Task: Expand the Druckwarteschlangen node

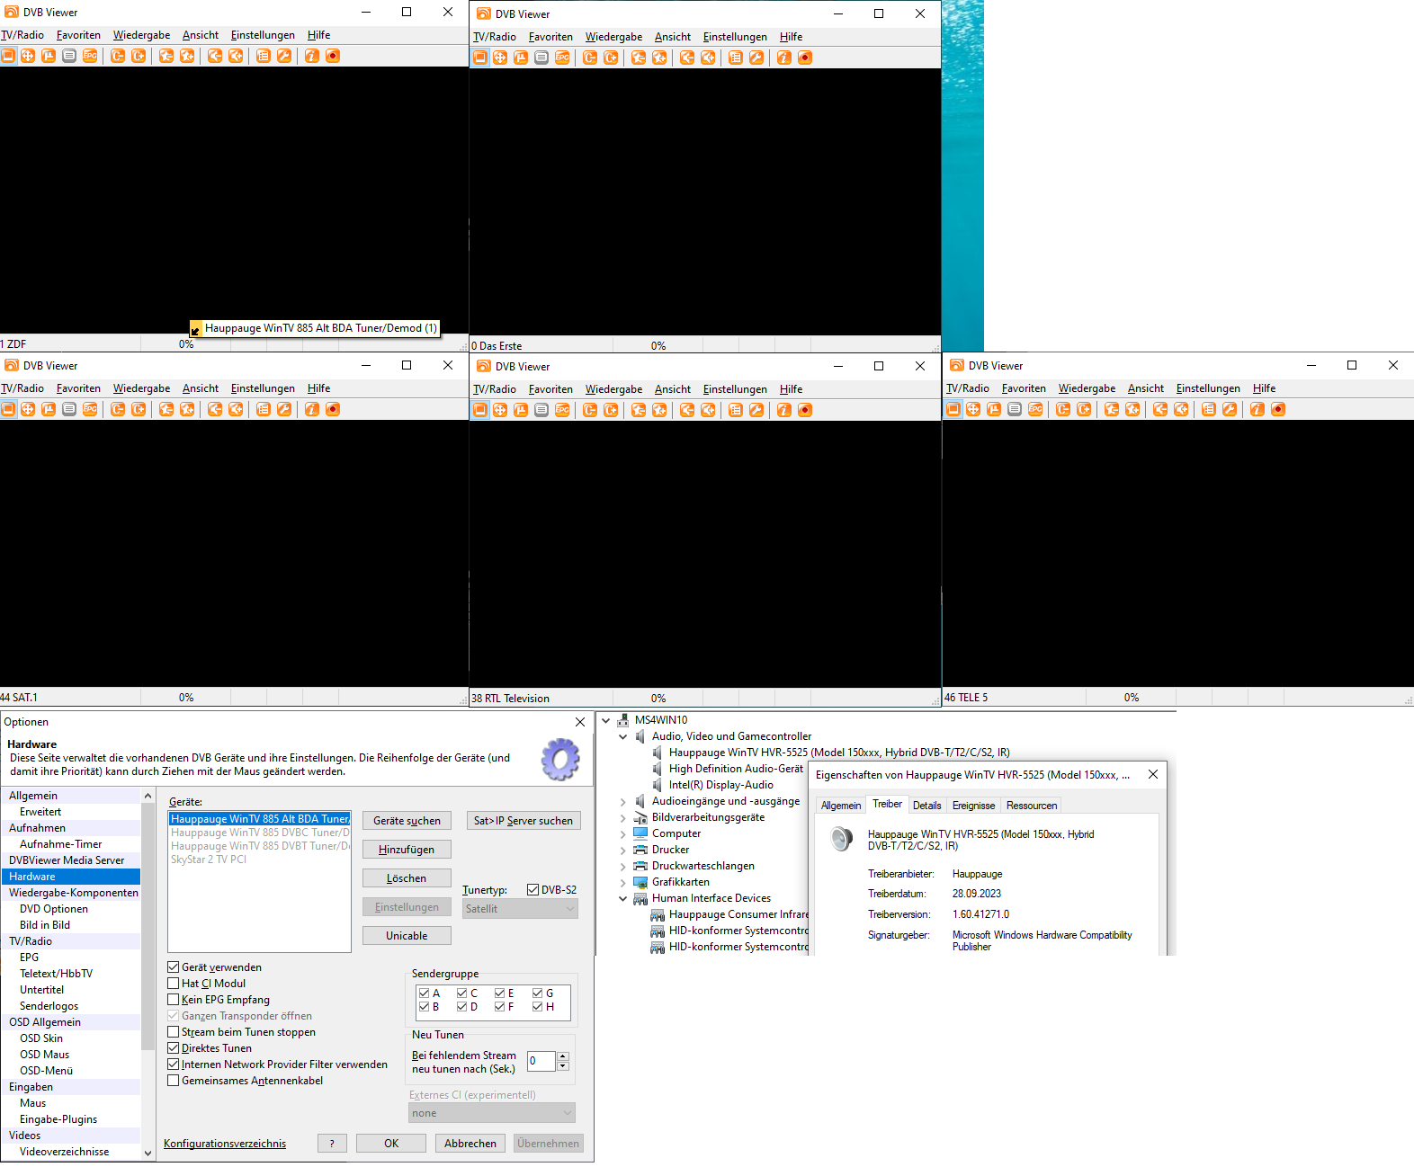Action: click(622, 866)
